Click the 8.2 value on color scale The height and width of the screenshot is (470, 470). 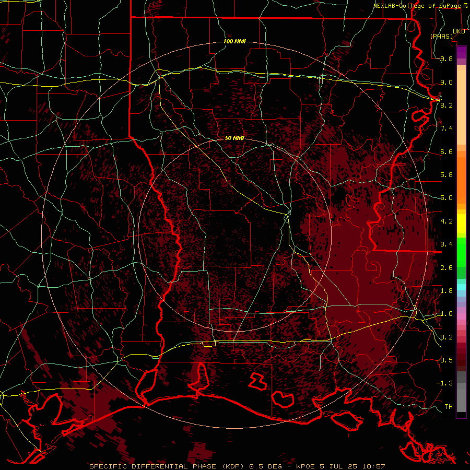[x=446, y=105]
